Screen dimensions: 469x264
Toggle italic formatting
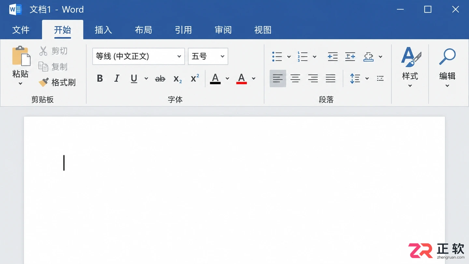click(117, 79)
